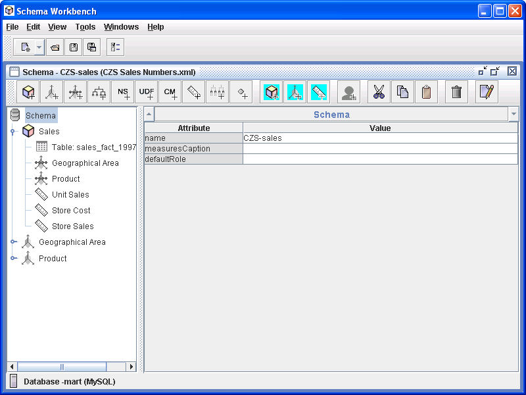Click the Paste clipboard icon
Image resolution: width=526 pixels, height=395 pixels.
(426, 92)
